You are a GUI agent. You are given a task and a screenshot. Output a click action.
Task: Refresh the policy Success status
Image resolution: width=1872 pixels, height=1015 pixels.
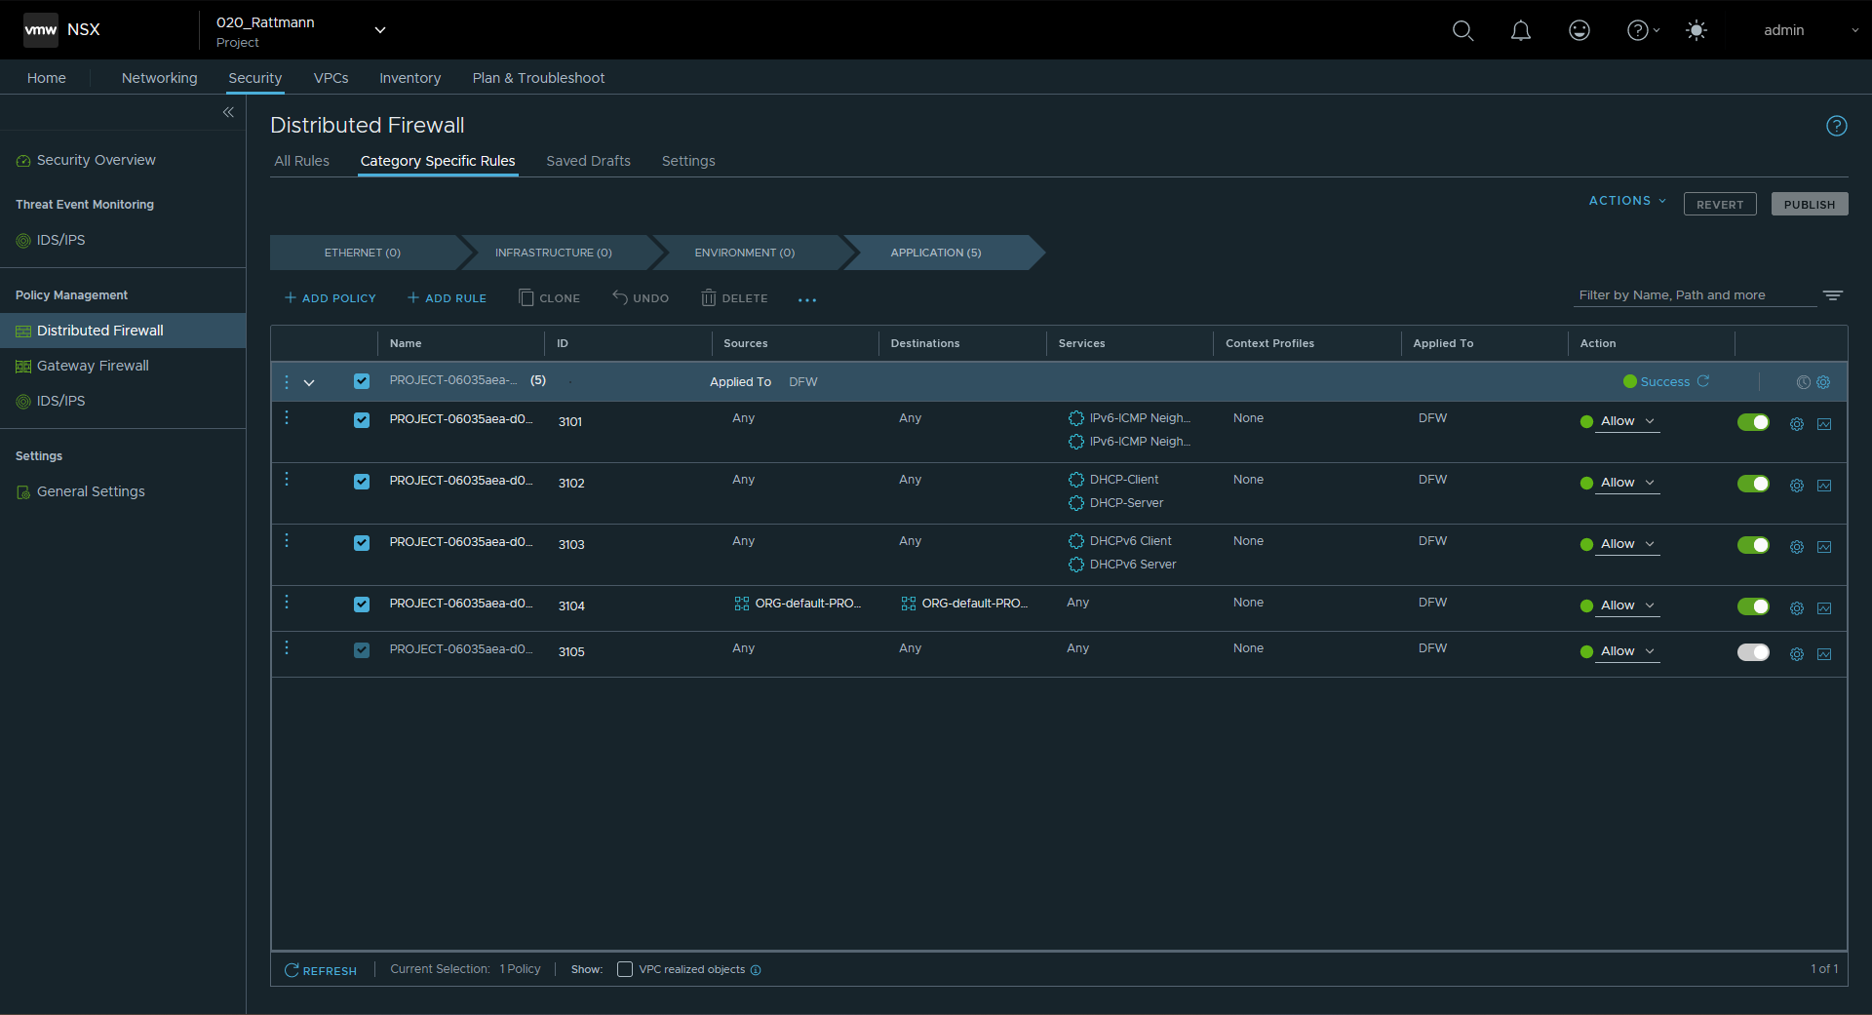[1703, 381]
